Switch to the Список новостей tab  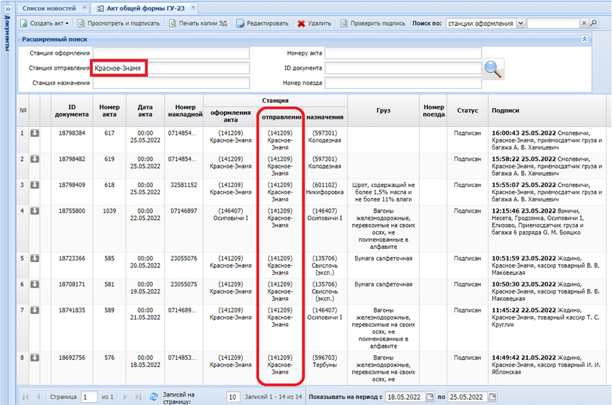click(x=49, y=8)
